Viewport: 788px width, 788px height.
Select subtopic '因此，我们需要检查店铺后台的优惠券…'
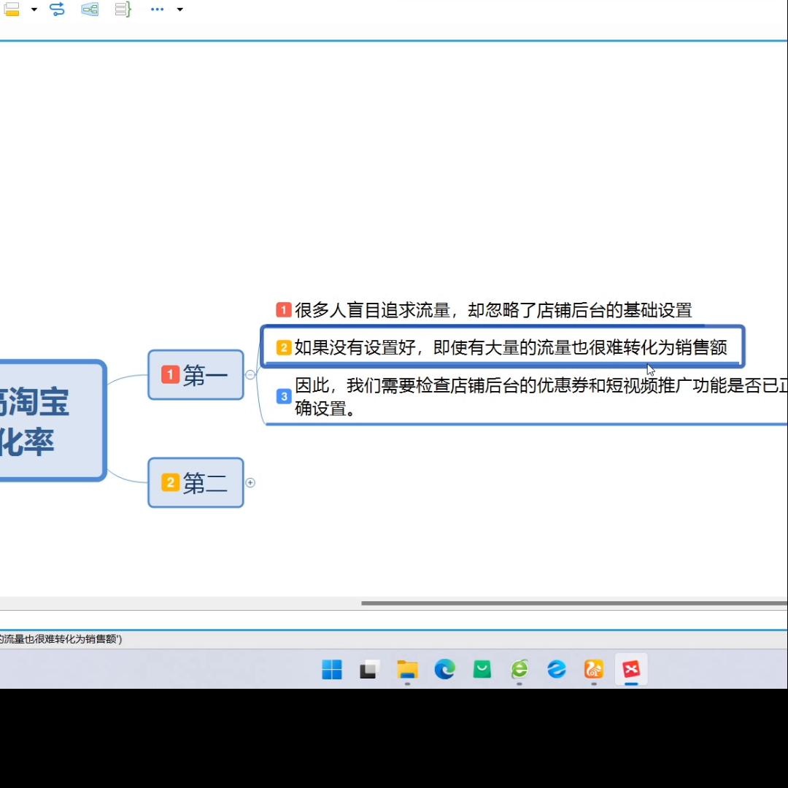pos(527,397)
